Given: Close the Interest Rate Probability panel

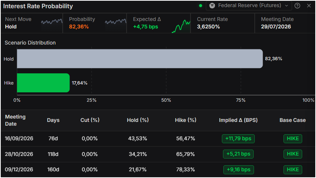Looking at the screenshot, I should [x=309, y=6].
